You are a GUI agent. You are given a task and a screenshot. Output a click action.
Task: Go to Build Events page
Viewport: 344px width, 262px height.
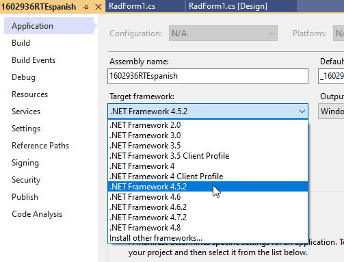(34, 60)
